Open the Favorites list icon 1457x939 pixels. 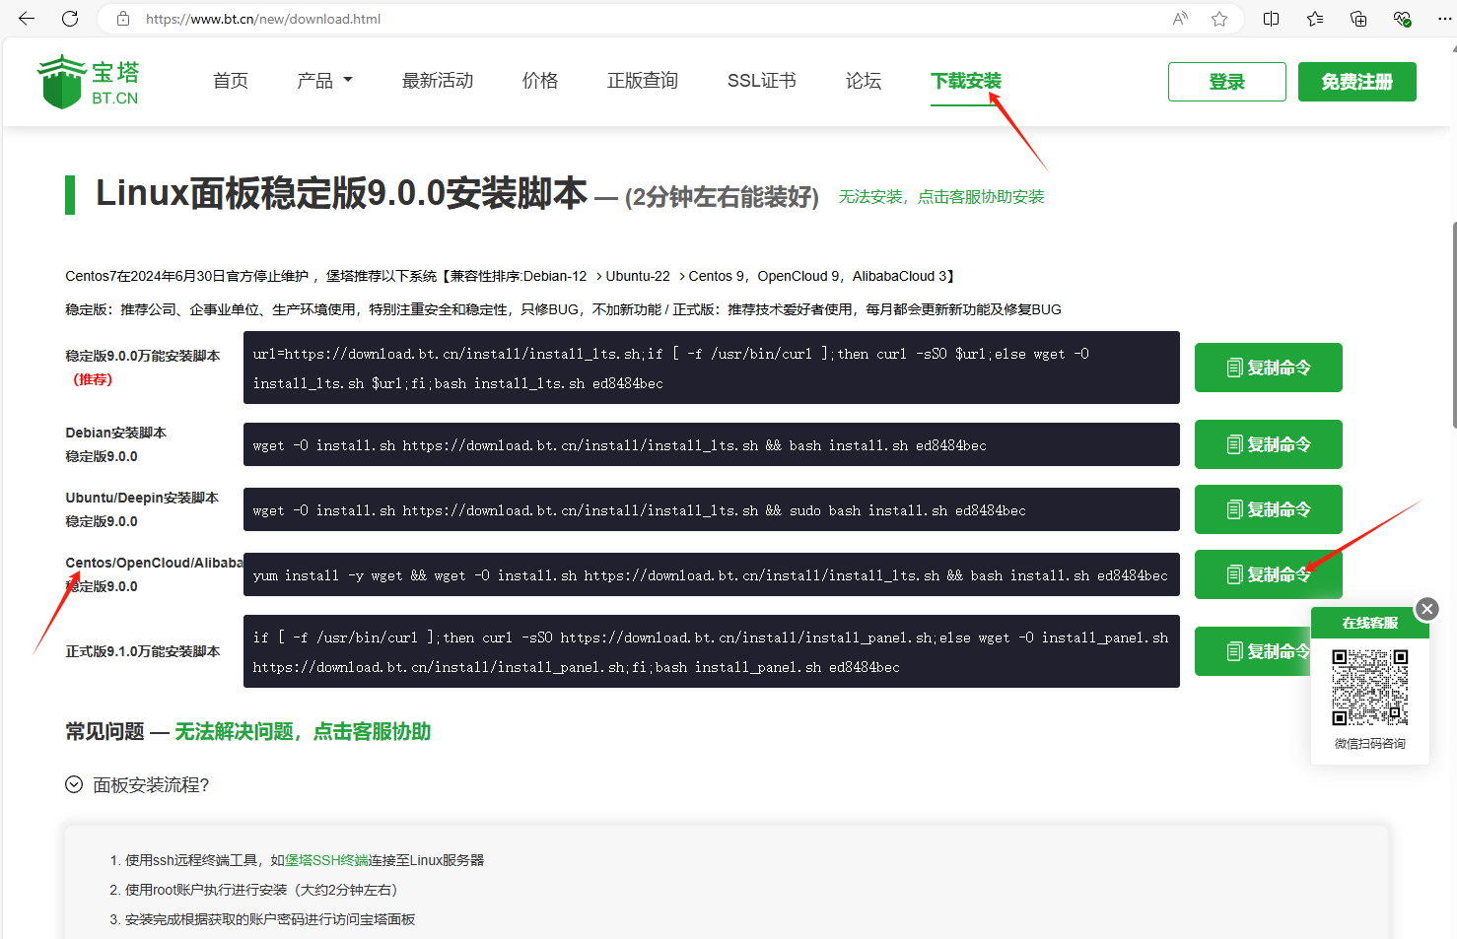(x=1315, y=19)
